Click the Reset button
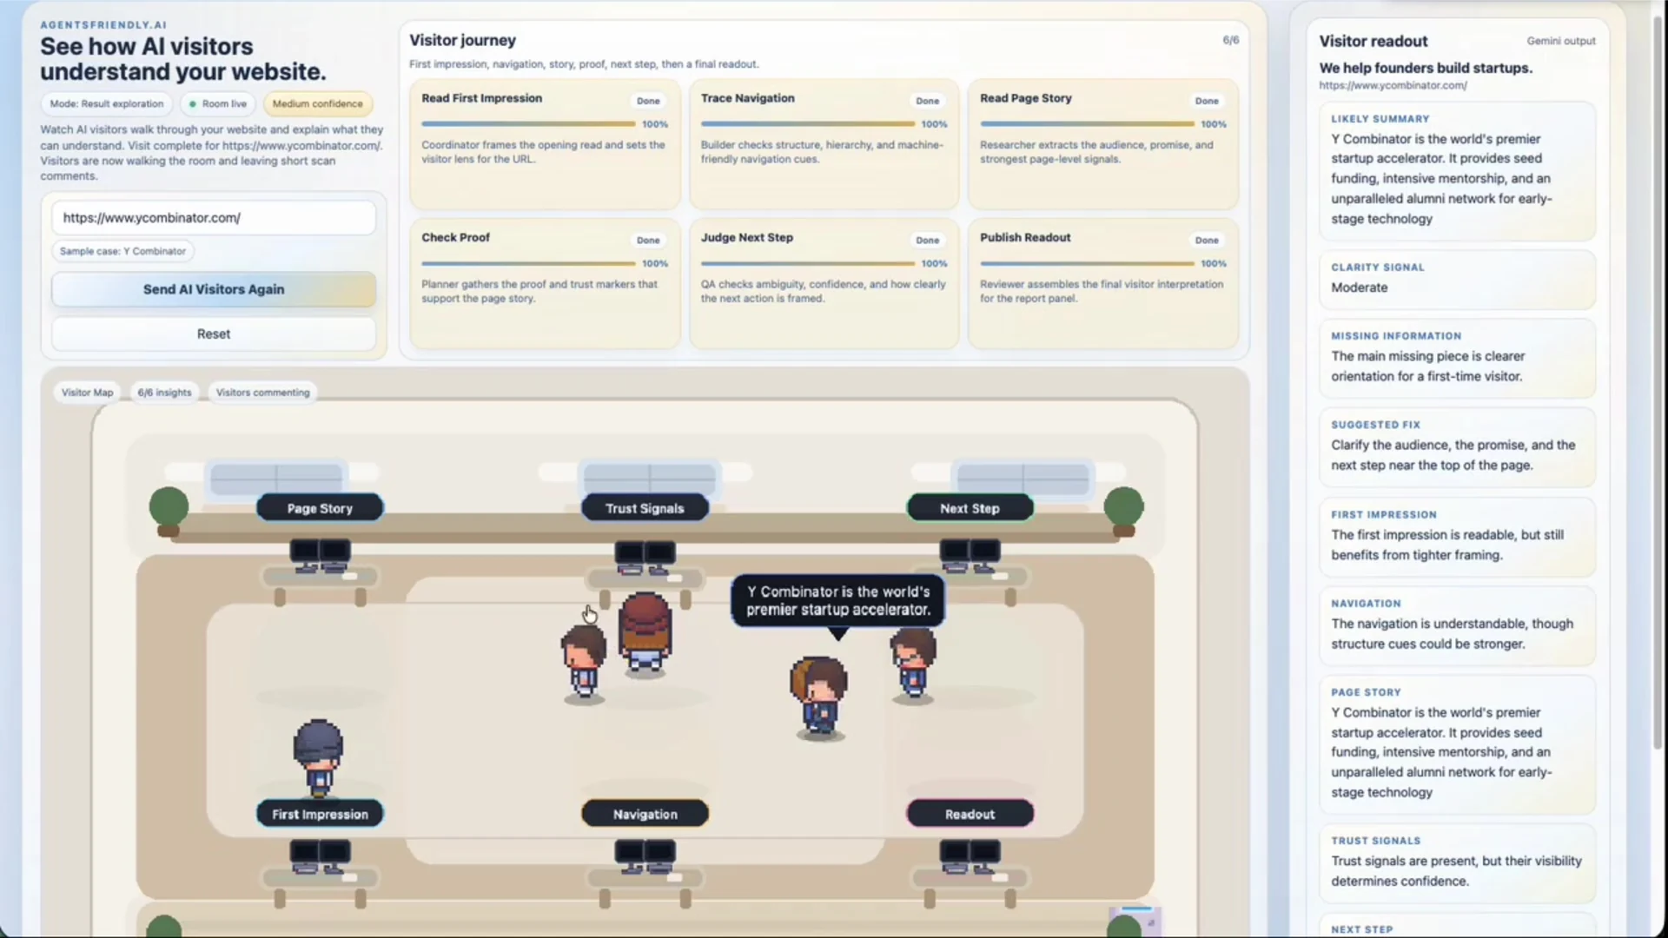The image size is (1668, 938). (x=213, y=334)
